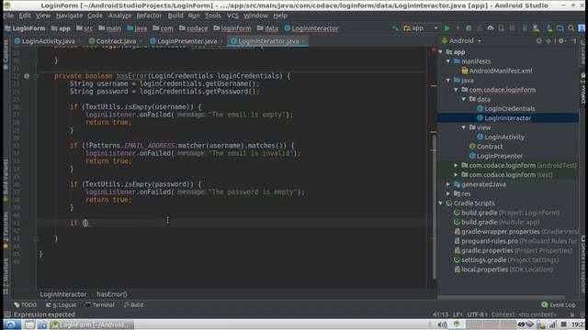The height and width of the screenshot is (330, 588).
Task: Hide the Project panel with minimize icon
Action: point(573,40)
